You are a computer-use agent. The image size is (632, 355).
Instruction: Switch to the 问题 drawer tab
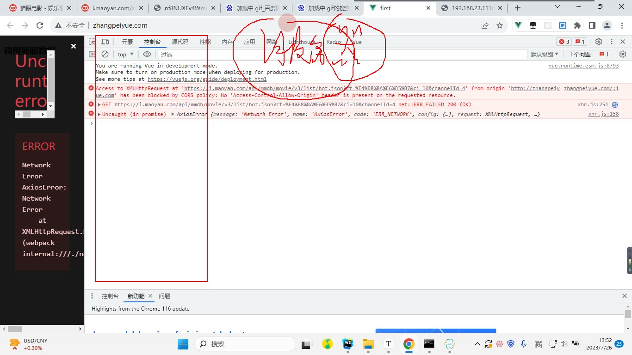tap(164, 296)
